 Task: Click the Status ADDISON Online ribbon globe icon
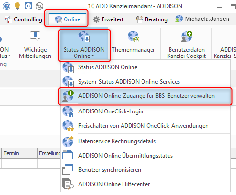coord(85,37)
